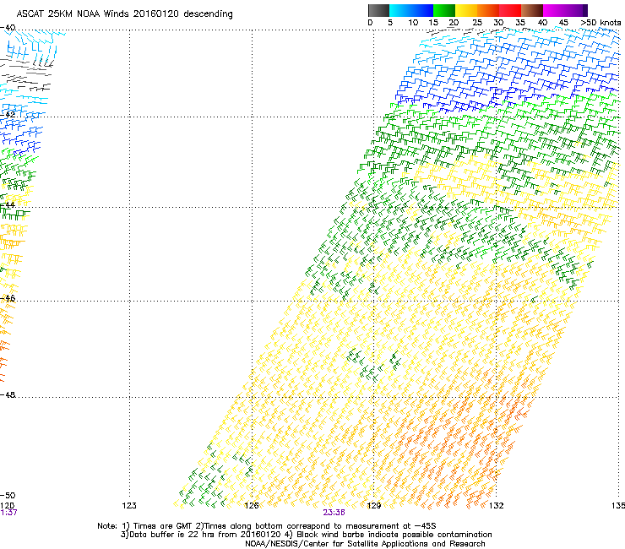Click the '>50 knots' legend label
This screenshot has width=625, height=549.
coord(601,23)
